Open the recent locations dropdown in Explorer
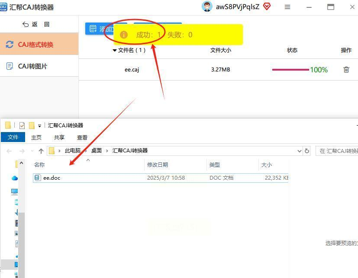Screen dimensions: 358x278 coord(32,151)
